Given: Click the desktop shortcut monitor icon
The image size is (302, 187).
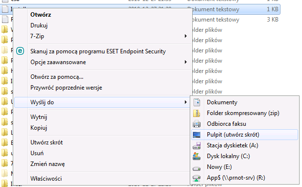Looking at the screenshot, I should click(x=197, y=135).
